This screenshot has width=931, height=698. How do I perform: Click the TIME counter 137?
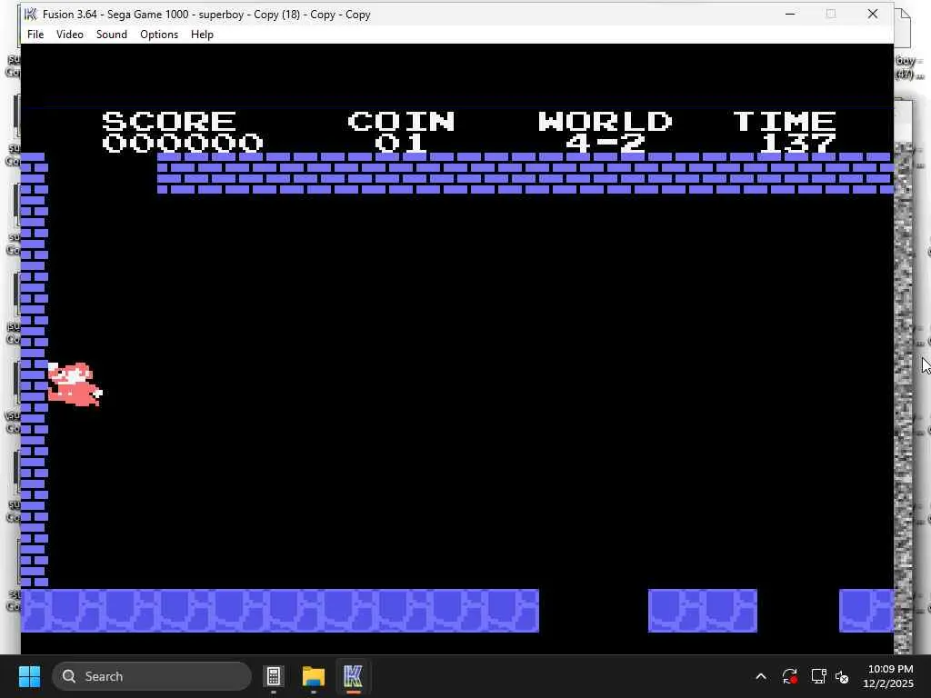(797, 143)
